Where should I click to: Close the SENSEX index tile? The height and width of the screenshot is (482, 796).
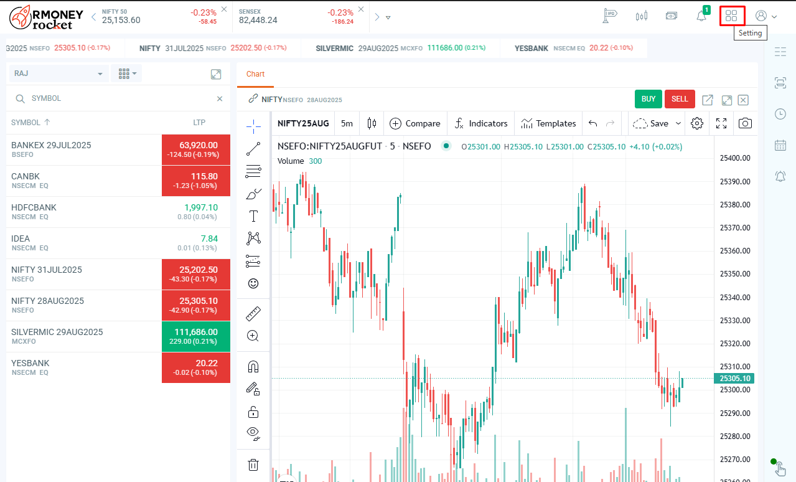pyautogui.click(x=361, y=9)
